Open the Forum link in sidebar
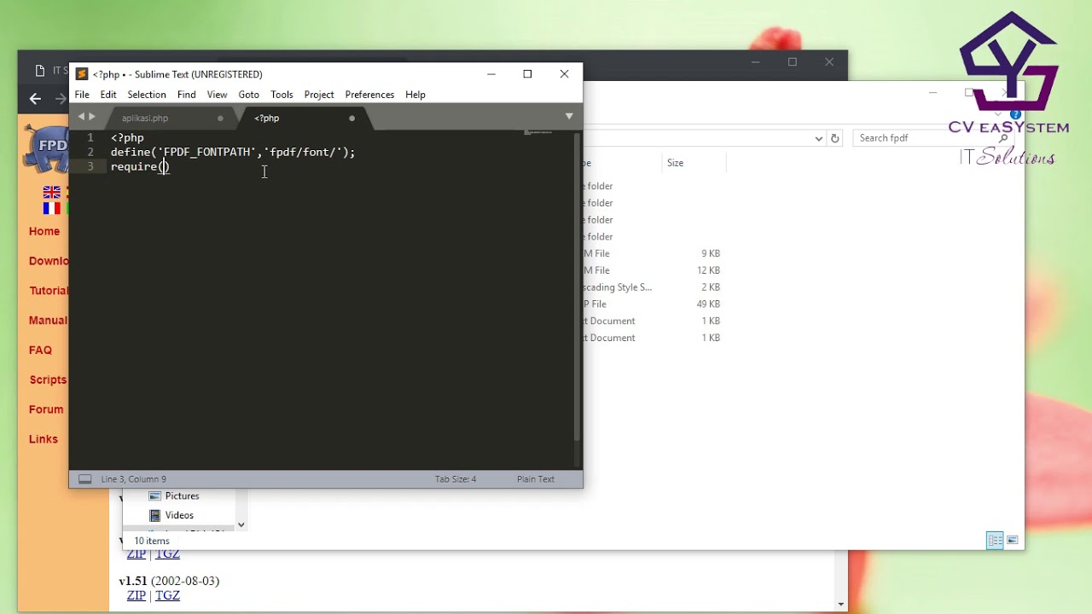The image size is (1092, 614). (46, 409)
